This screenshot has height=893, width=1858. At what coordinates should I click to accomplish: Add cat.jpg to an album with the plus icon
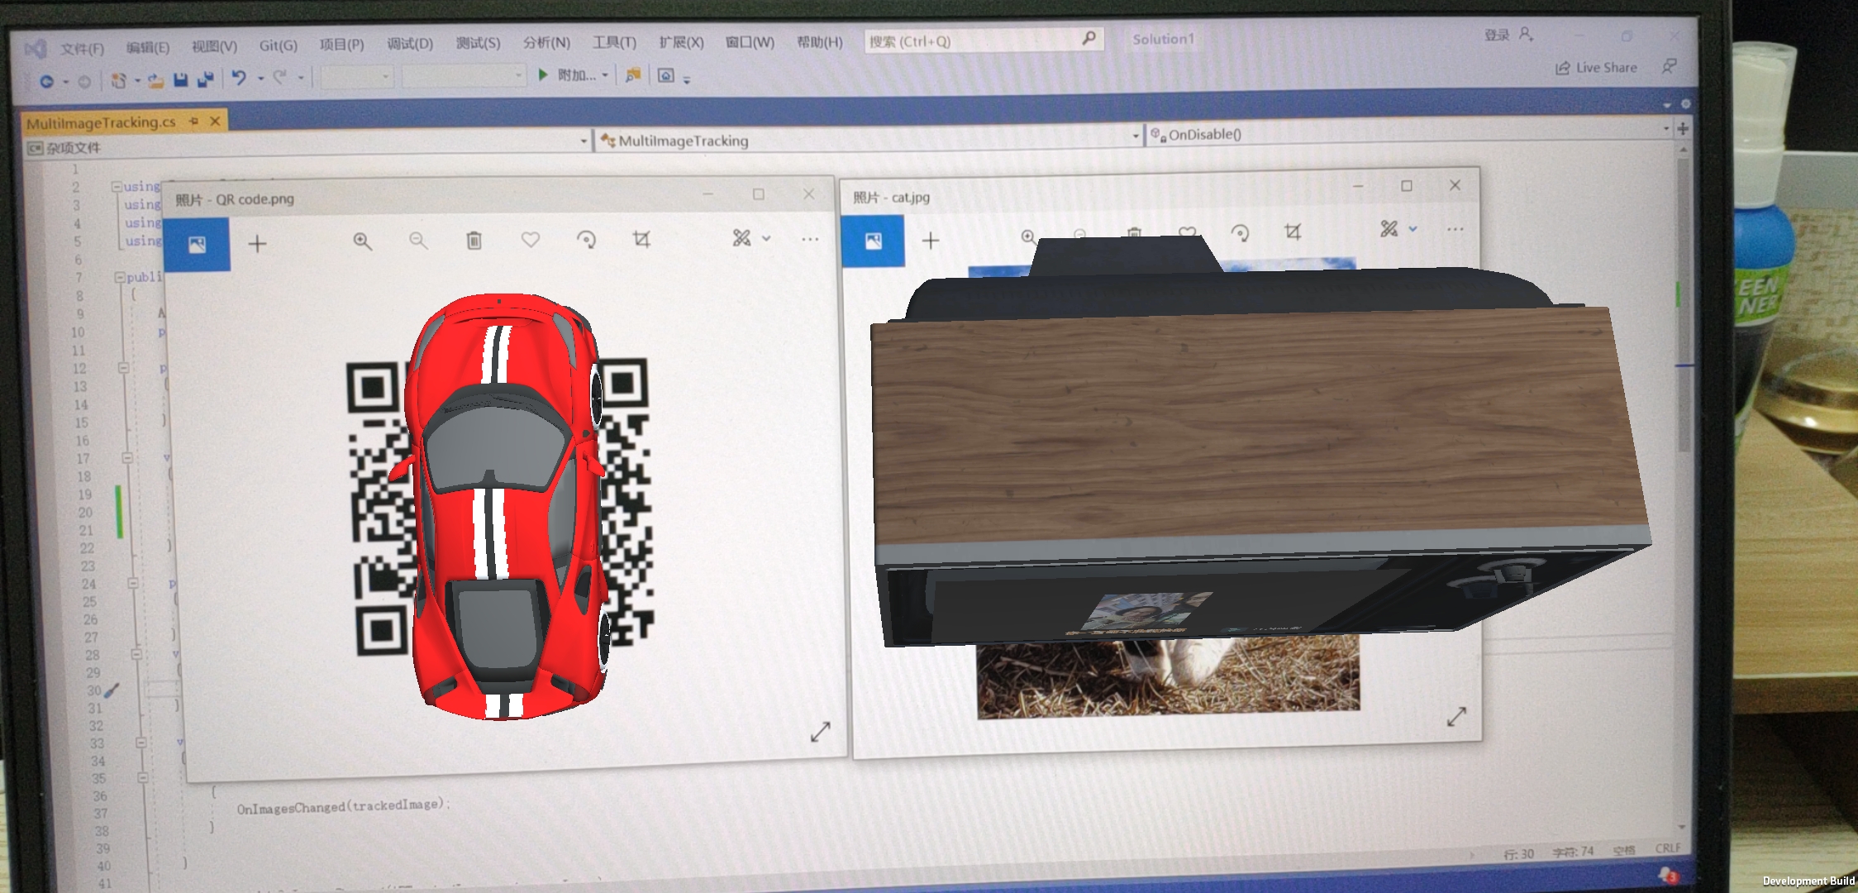(931, 241)
